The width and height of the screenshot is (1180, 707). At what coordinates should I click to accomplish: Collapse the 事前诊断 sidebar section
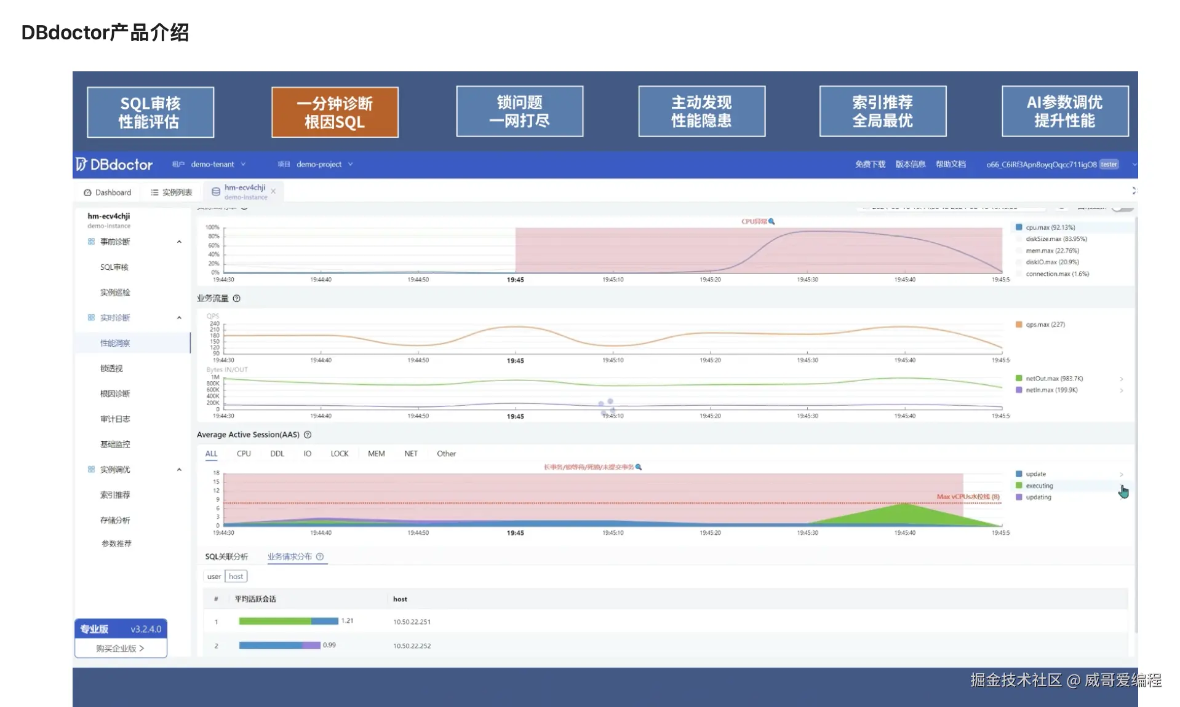point(179,242)
